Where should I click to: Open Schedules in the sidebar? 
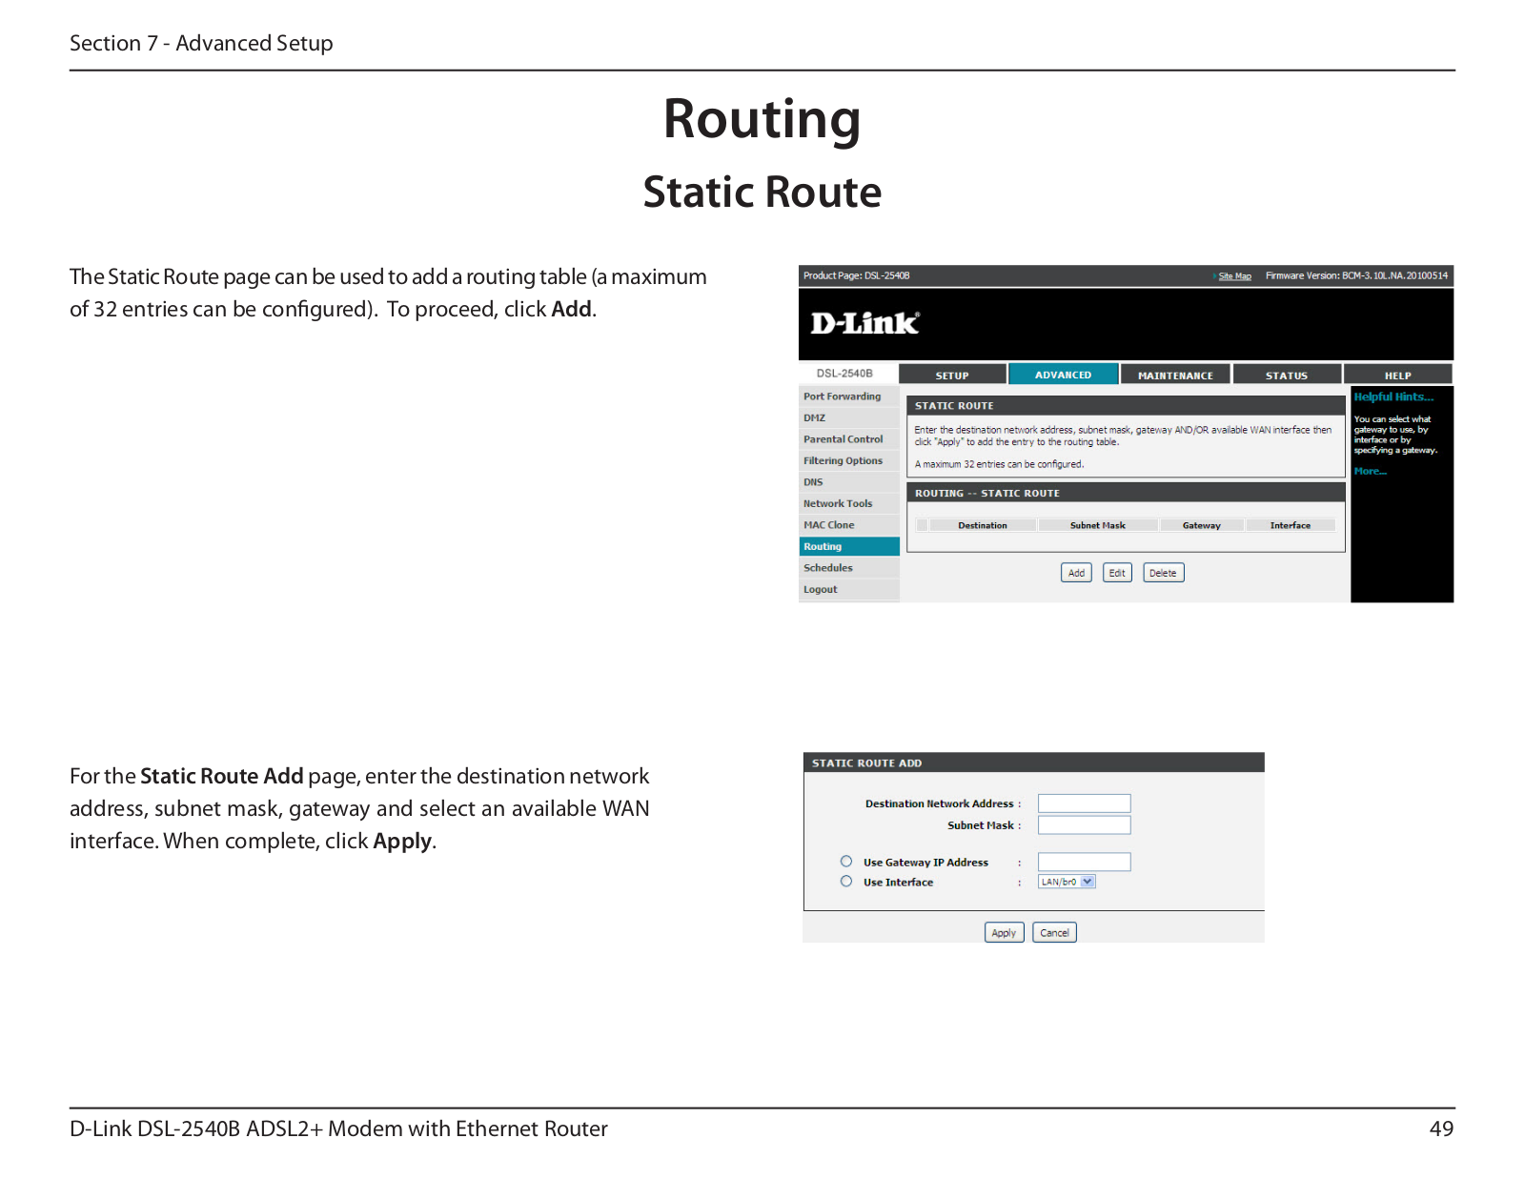(848, 568)
